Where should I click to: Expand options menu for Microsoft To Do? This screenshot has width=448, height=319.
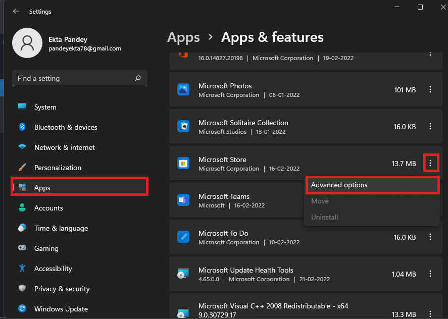pyautogui.click(x=430, y=237)
